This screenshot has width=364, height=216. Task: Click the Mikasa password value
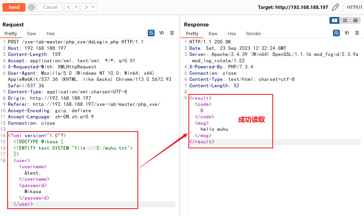pyautogui.click(x=33, y=192)
